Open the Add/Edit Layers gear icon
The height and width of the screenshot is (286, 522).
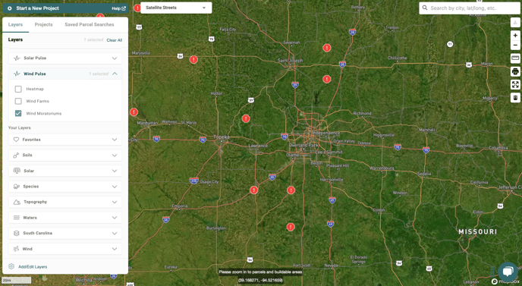click(11, 266)
